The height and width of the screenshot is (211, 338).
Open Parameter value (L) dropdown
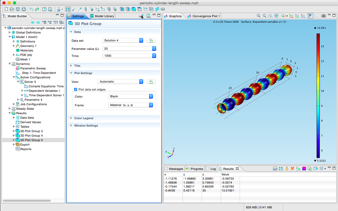click(x=129, y=49)
